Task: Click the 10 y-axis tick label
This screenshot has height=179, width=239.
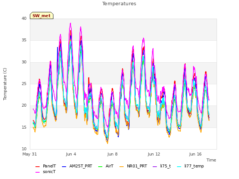Action: (x=24, y=149)
